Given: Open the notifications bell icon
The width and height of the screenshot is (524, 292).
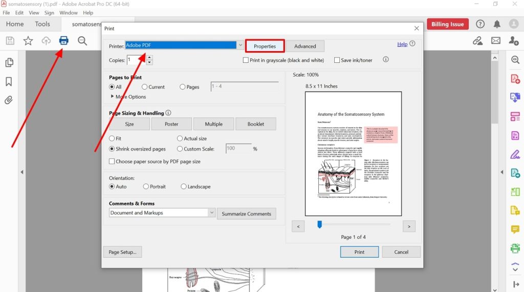Looking at the screenshot, I should (497, 24).
